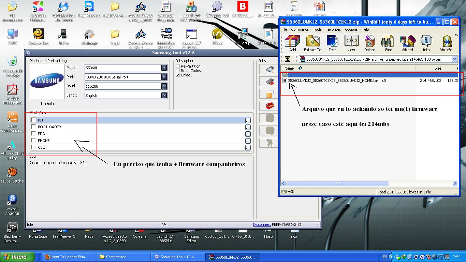Open NsPro desktop shortcut

[63, 37]
